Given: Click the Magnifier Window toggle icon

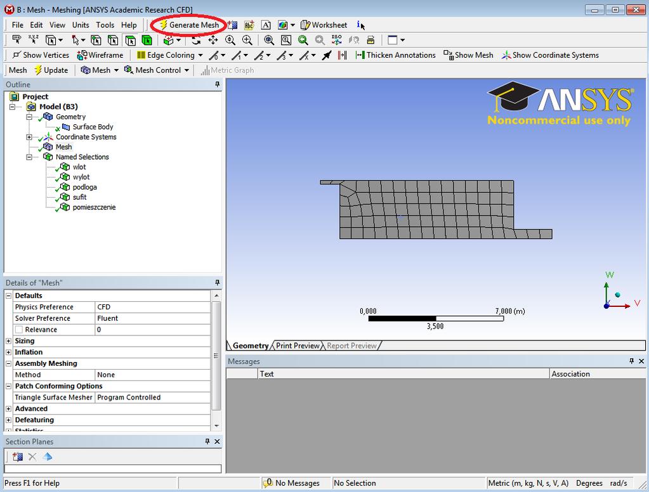Looking at the screenshot, I should [x=286, y=40].
